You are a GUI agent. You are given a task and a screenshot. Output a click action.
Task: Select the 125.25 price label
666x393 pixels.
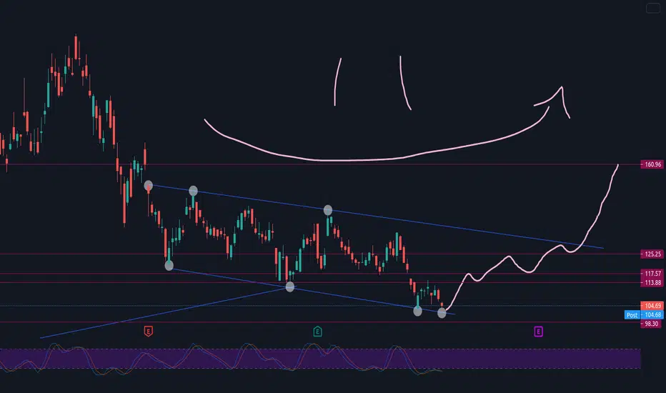coord(652,254)
